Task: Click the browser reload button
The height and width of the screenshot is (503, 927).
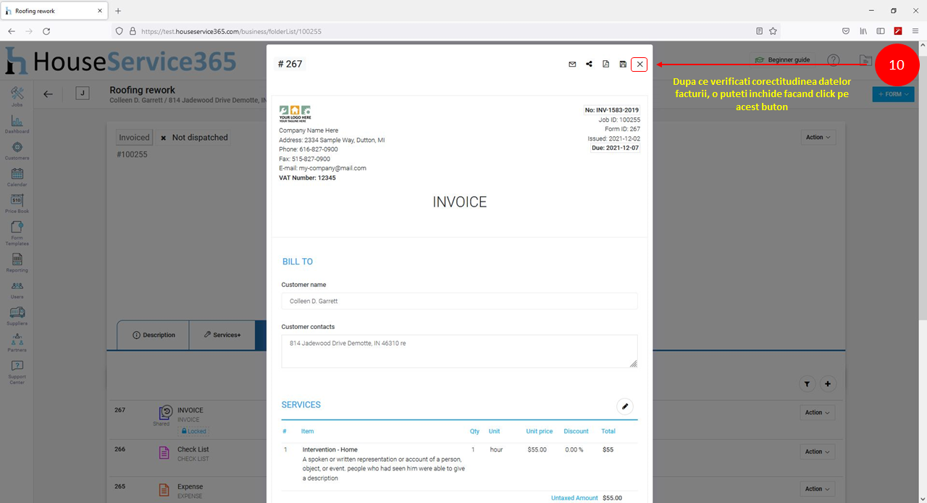Action: click(x=46, y=31)
